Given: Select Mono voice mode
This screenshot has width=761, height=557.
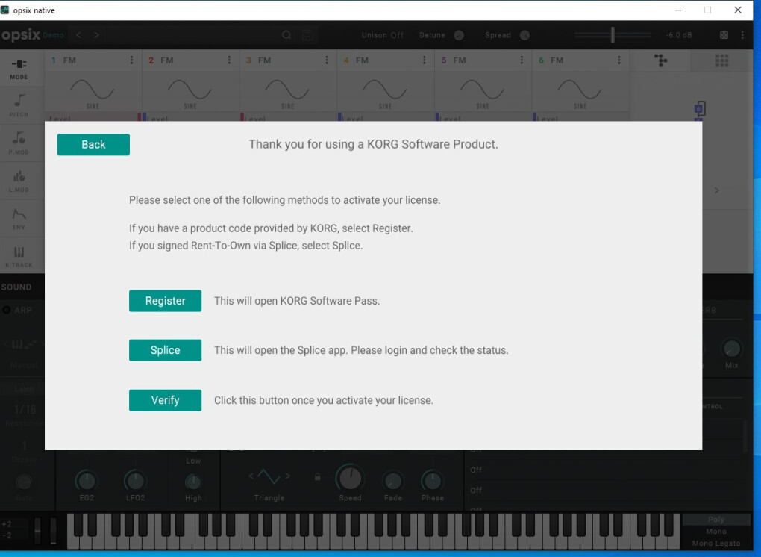Looking at the screenshot, I should point(716,532).
